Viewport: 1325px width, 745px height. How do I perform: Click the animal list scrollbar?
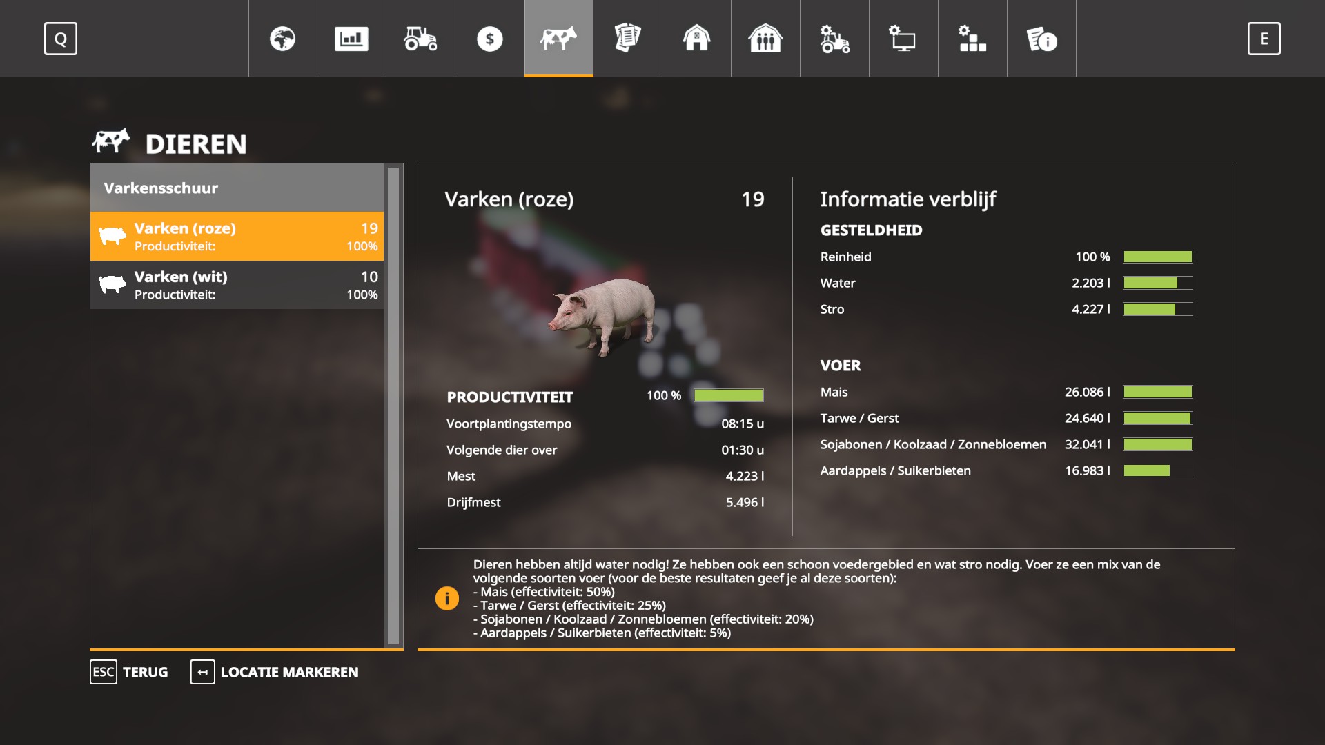pos(393,406)
